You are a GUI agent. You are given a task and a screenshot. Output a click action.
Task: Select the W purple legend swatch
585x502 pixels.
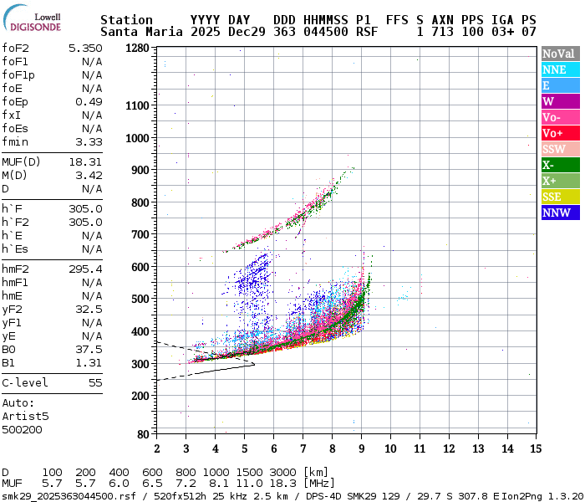(561, 101)
